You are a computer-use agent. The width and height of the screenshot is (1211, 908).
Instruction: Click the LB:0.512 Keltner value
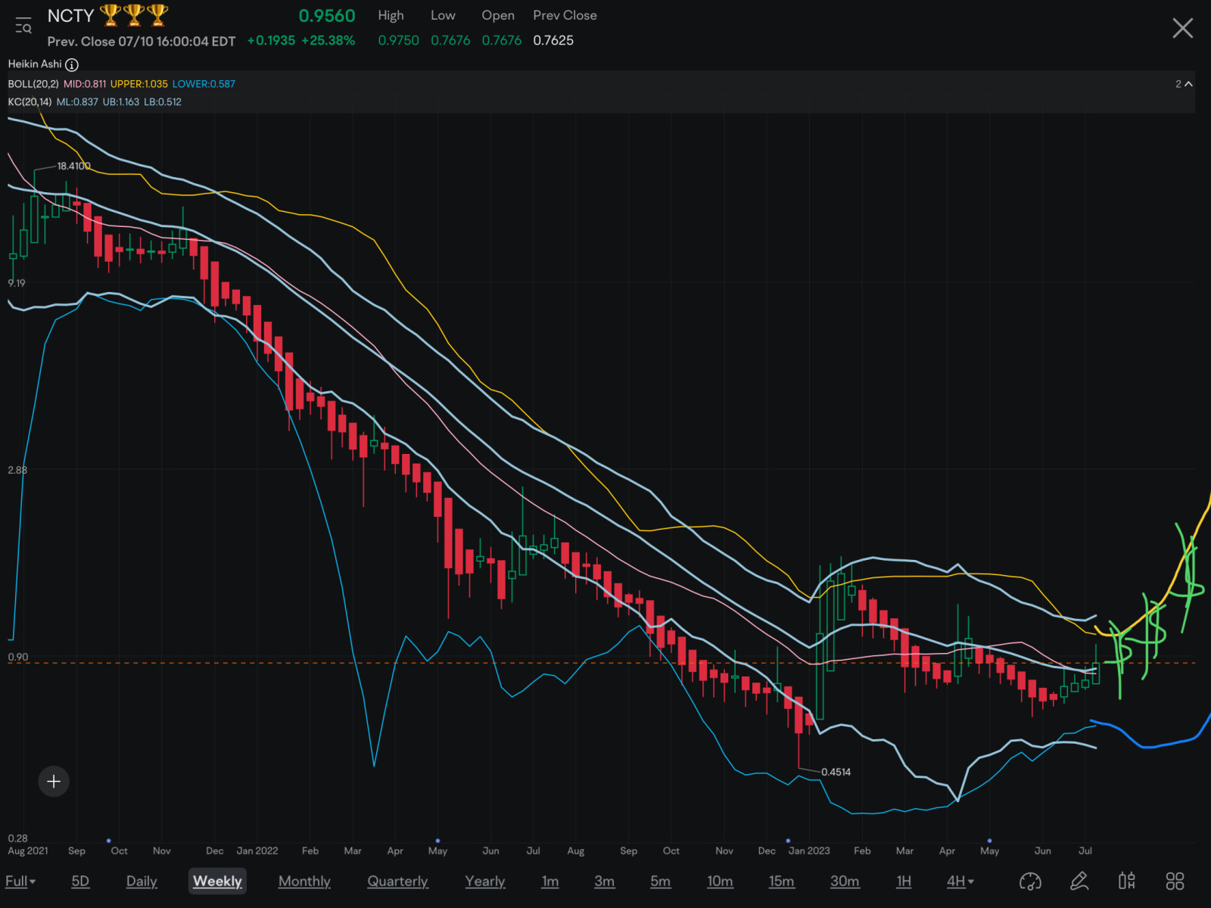click(163, 102)
